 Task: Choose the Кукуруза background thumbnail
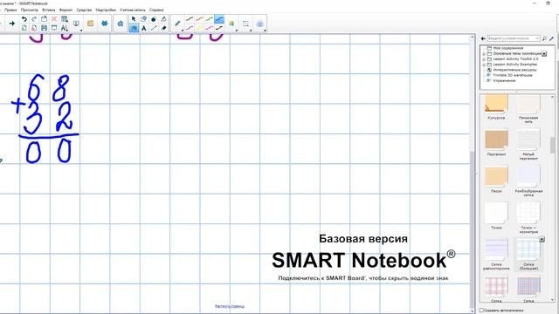pyautogui.click(x=496, y=104)
